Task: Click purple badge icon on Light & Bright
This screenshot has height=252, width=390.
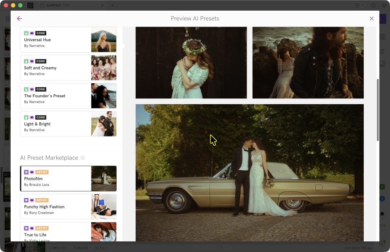Action: 32,117
